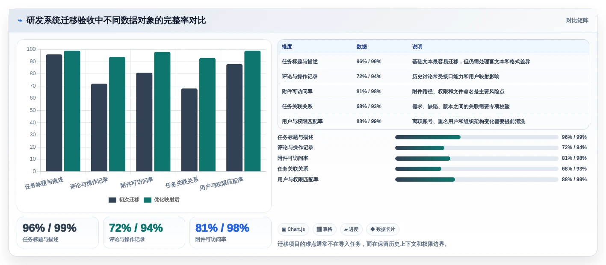Click the 附件可访问率 progress bar
This screenshot has width=606, height=265.
pos(477,159)
